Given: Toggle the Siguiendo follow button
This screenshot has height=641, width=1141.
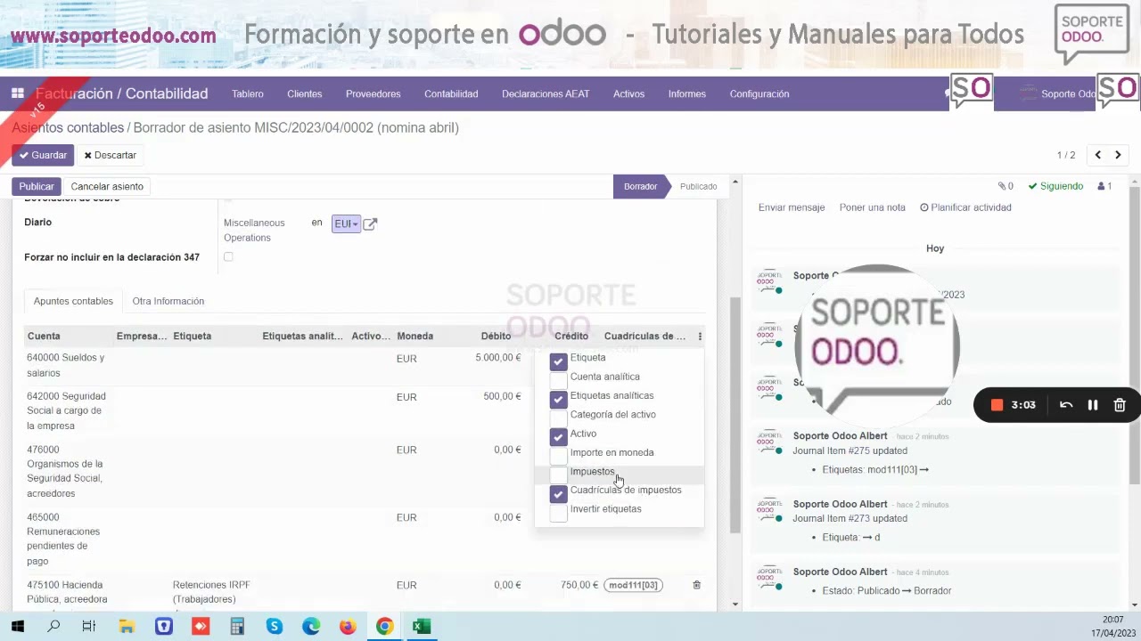Looking at the screenshot, I should (x=1055, y=186).
